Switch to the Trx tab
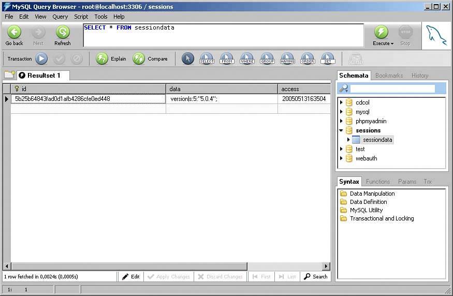This screenshot has height=296, width=453. point(428,182)
